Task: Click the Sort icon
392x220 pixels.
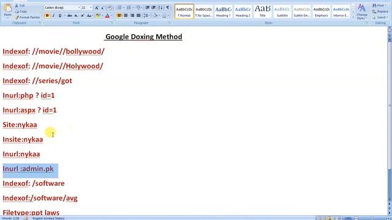Action: (160, 8)
